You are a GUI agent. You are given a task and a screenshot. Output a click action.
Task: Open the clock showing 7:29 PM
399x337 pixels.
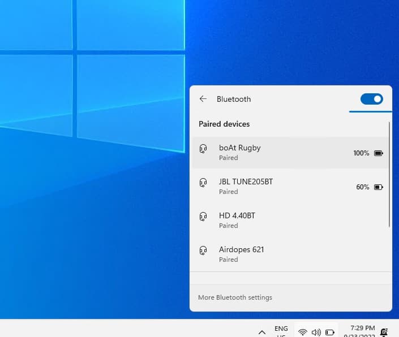click(x=362, y=331)
